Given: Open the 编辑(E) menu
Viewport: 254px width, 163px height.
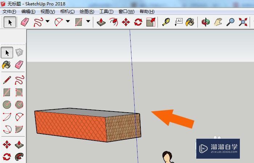Looking at the screenshot, I should [x=28, y=12].
